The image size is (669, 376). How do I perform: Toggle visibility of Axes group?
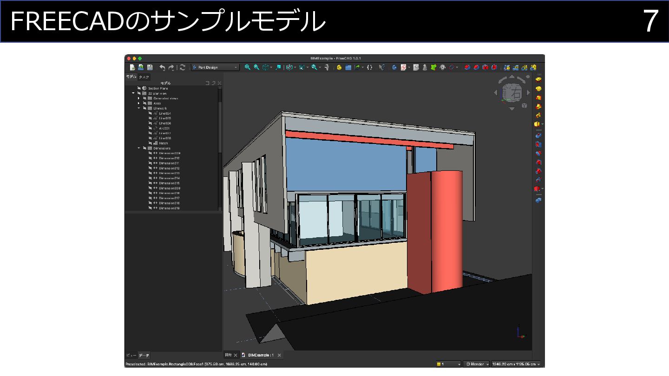tap(144, 103)
